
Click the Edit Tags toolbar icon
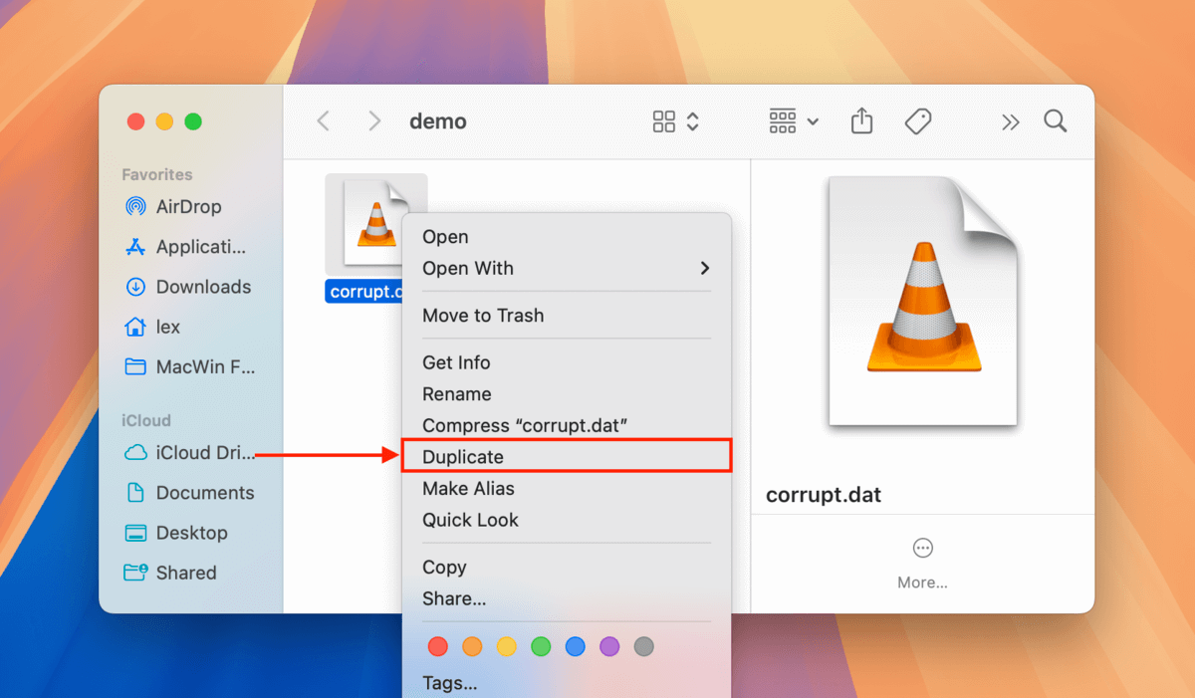918,121
